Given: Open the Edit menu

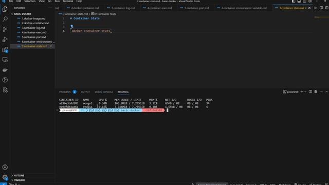Looking at the screenshot, I should tap(19, 1).
